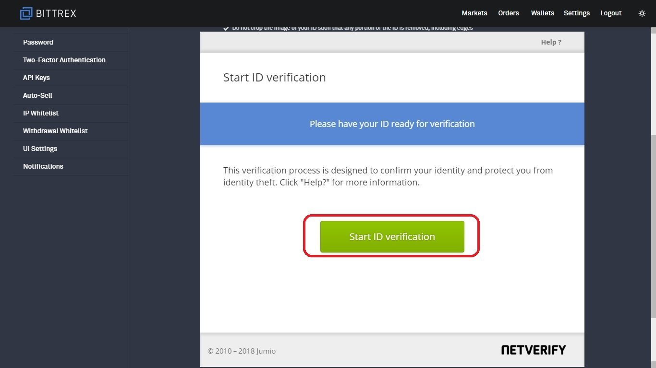Image resolution: width=656 pixels, height=368 pixels.
Task: Click the '© 2010 – 2018 Jumio' text
Action: [x=242, y=351]
